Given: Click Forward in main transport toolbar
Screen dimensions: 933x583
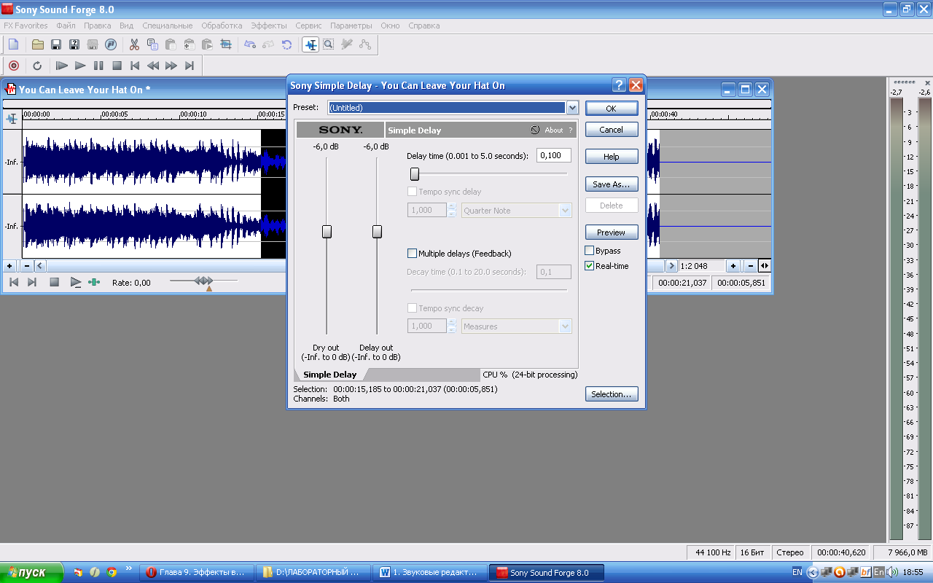Looking at the screenshot, I should coord(171,66).
